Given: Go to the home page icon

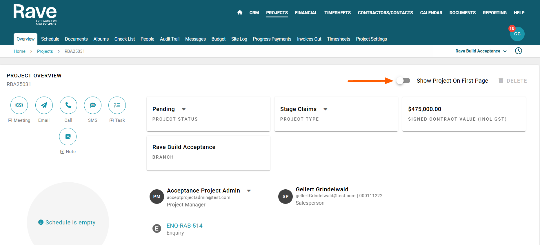Looking at the screenshot, I should [240, 12].
